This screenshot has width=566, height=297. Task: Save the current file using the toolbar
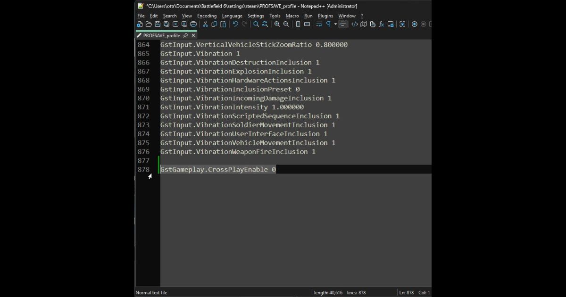click(158, 24)
